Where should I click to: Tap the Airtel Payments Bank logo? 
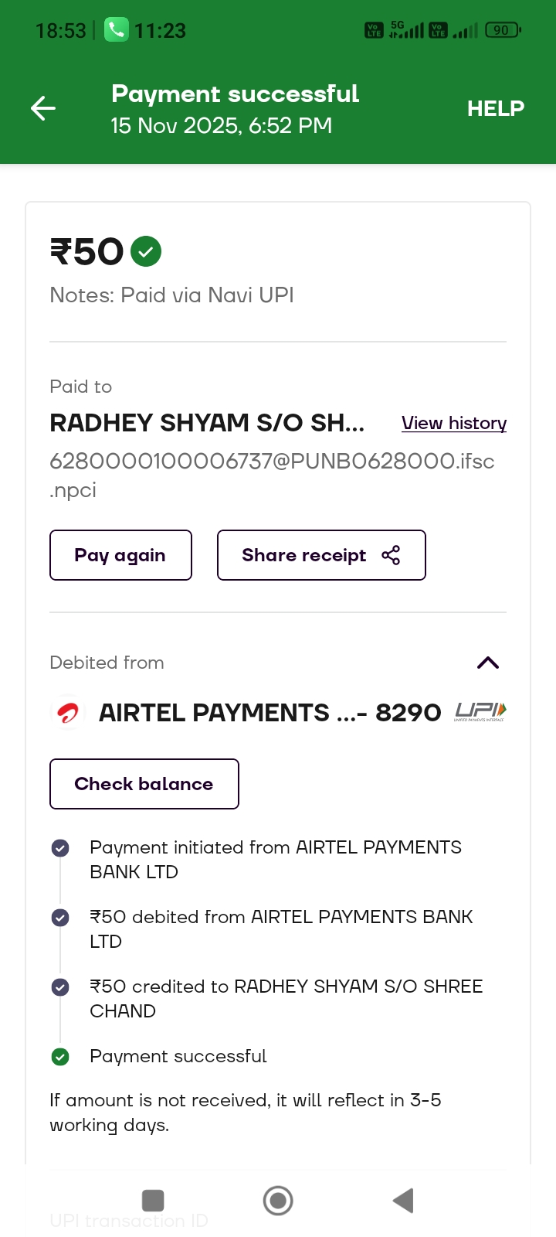(x=67, y=713)
